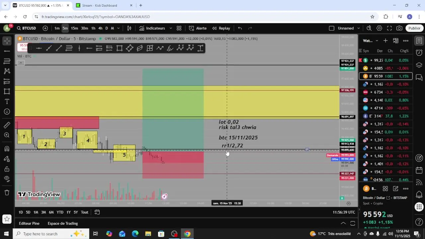425x239 pixels.
Task: Toggle hide all drawings eye icon
Action: click(7, 179)
